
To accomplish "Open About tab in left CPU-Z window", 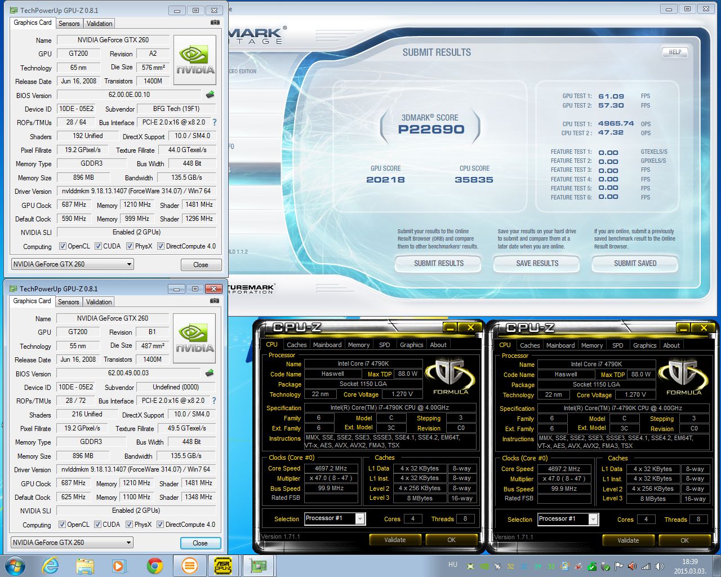I will (438, 345).
